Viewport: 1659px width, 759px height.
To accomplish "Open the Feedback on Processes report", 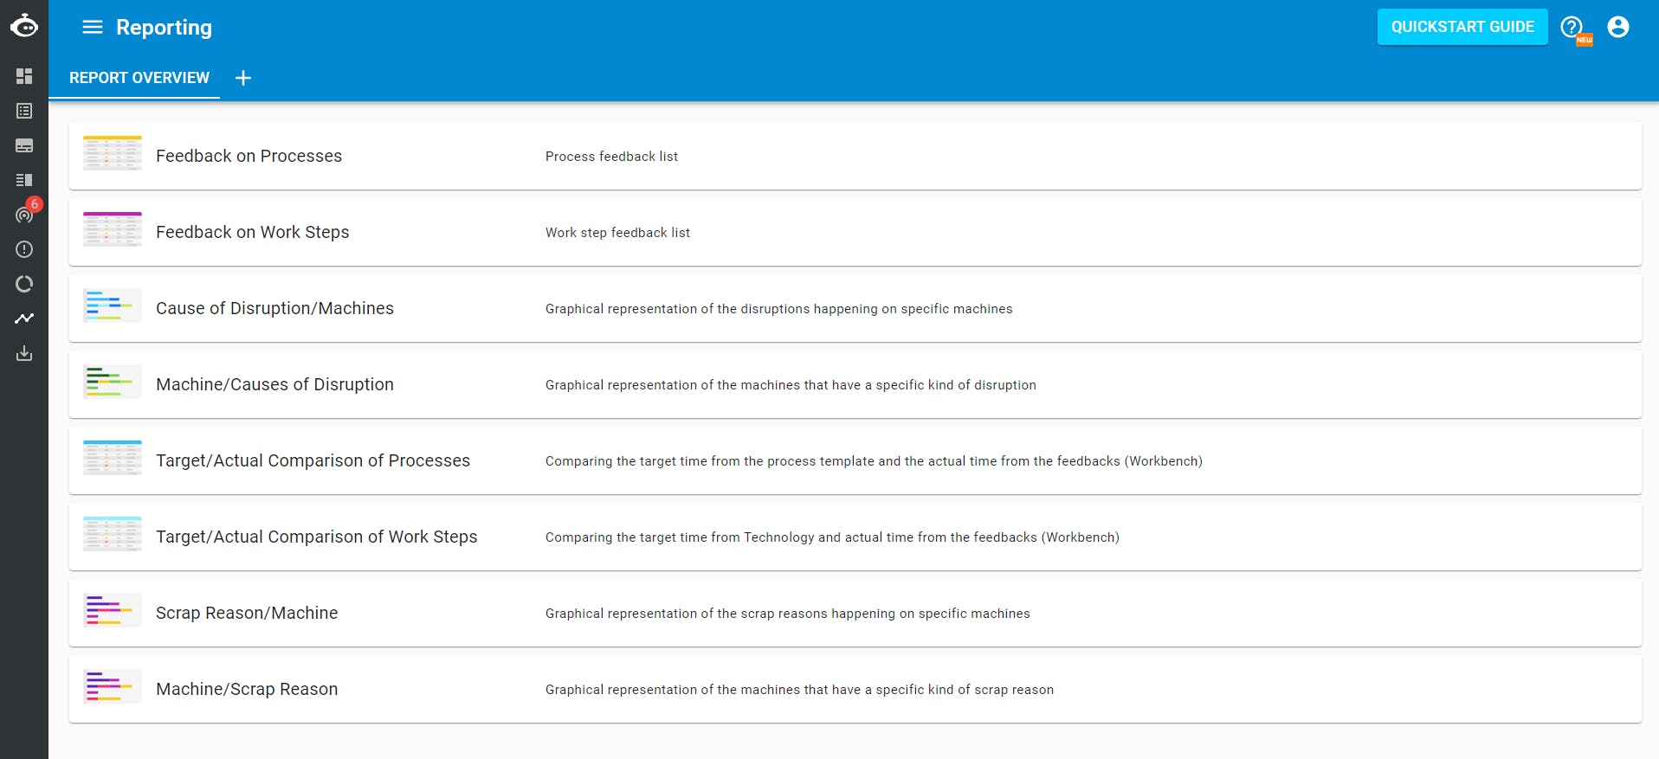I will tap(249, 156).
